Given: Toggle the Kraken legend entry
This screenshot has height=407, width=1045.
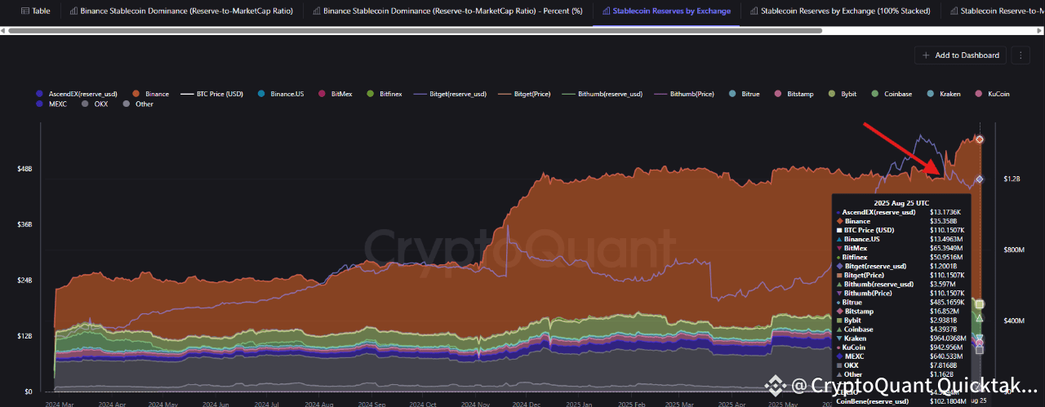Looking at the screenshot, I should 943,94.
